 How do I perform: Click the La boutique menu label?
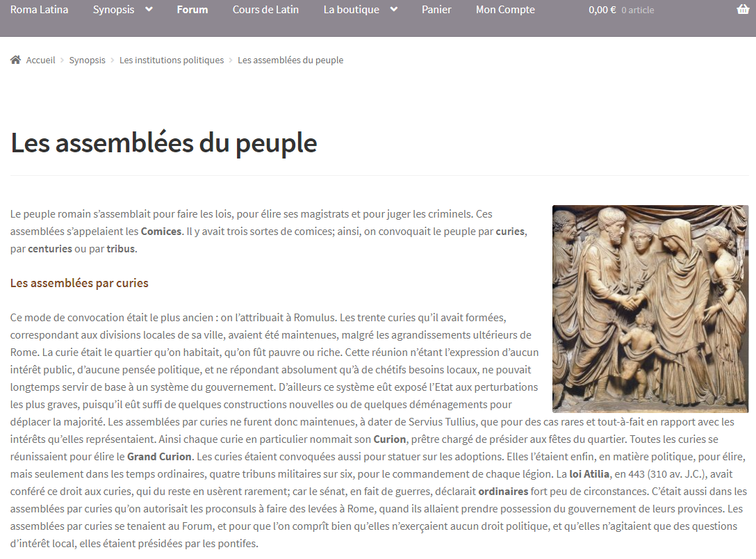(352, 10)
